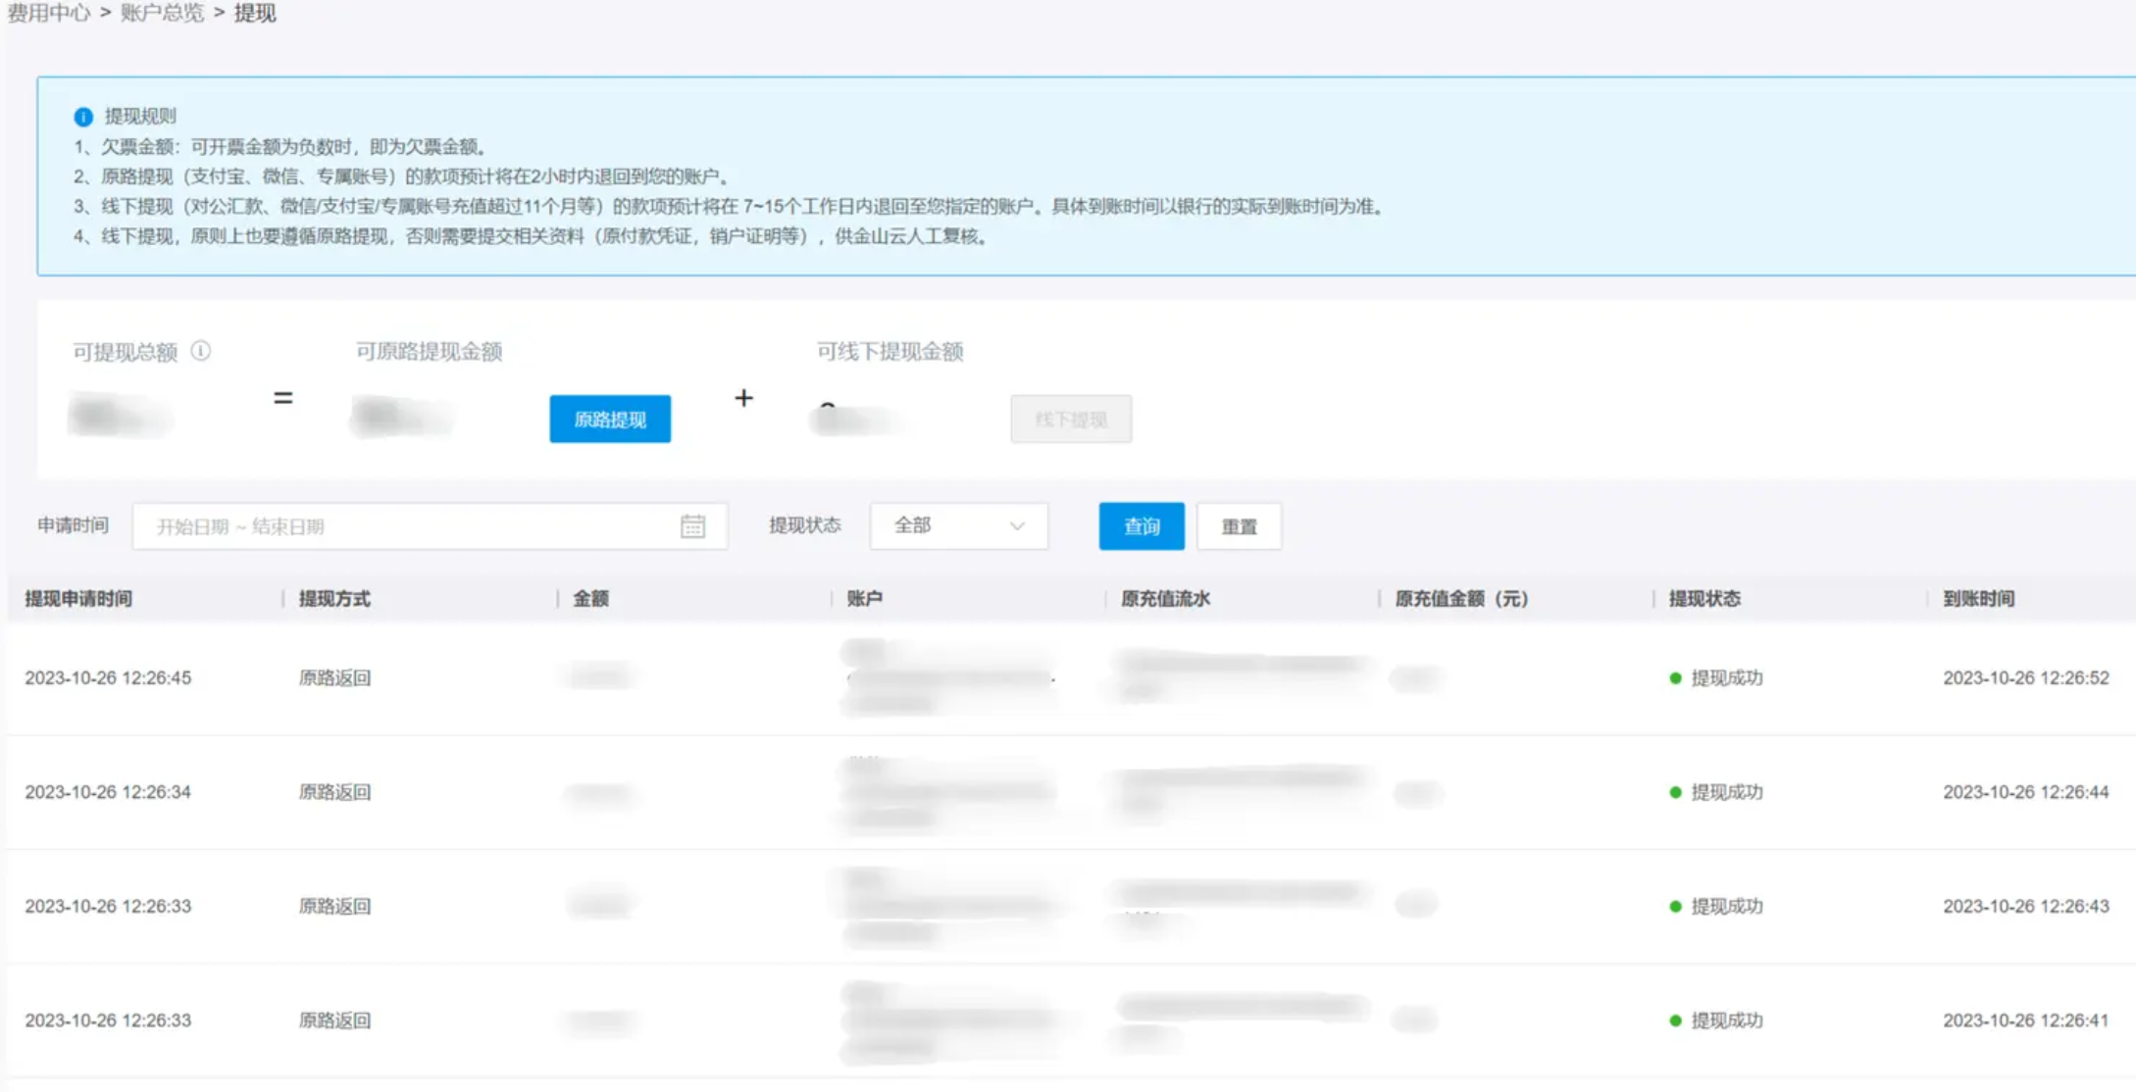Open the calendar icon in date field

pos(692,526)
